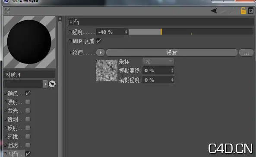Click the 模糊程度 label text
Image resolution: width=256 pixels, height=157 pixels.
point(130,80)
